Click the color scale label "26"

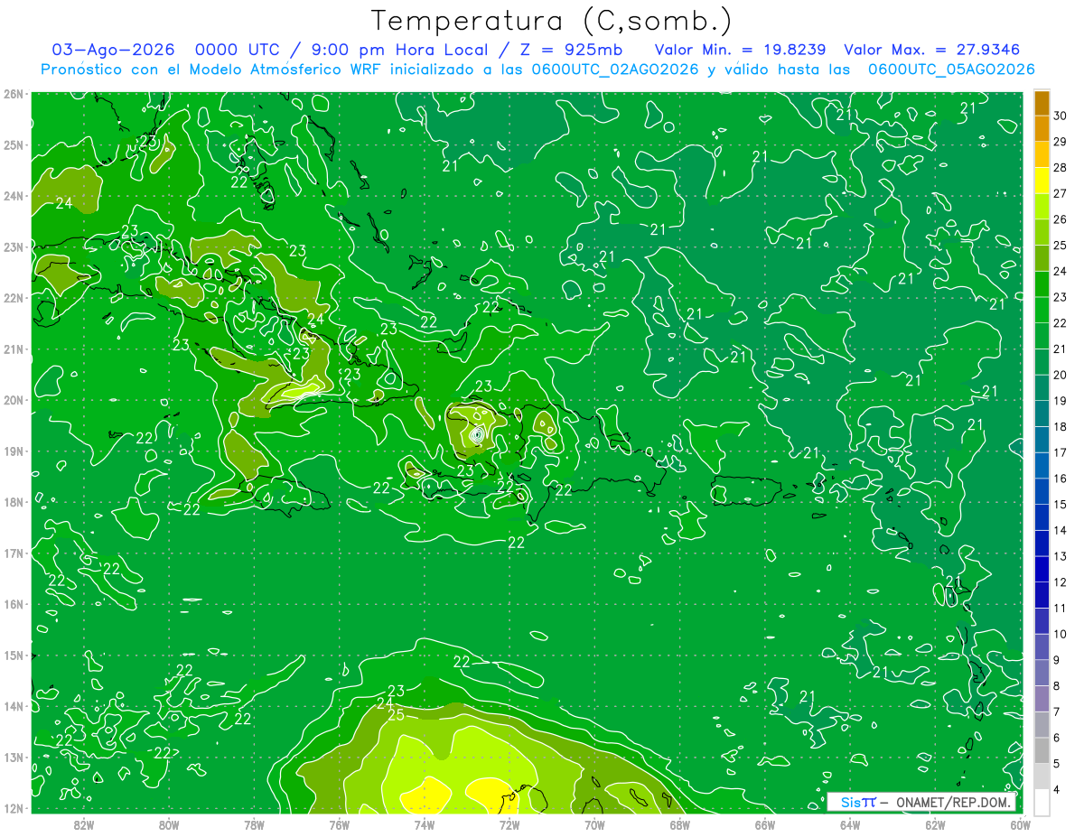[1061, 219]
